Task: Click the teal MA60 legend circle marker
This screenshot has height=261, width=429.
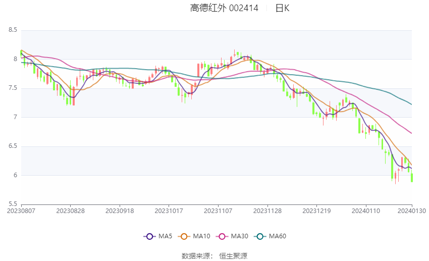Action: click(260, 236)
